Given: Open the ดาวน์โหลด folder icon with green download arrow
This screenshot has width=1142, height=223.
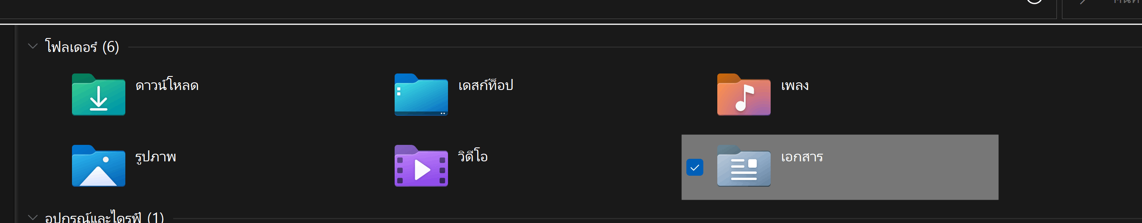Looking at the screenshot, I should (98, 95).
